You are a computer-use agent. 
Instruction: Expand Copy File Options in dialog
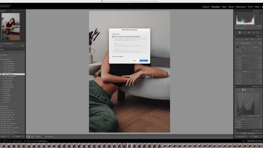pyautogui.click(x=113, y=56)
